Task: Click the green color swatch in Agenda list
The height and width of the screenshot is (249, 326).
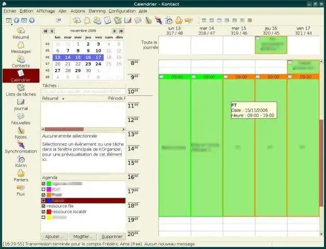Action: pos(49,184)
